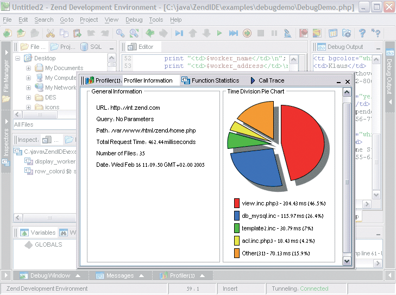The height and width of the screenshot is (295, 396).
Task: Expand the My Computer tree node
Action: pos(29,78)
